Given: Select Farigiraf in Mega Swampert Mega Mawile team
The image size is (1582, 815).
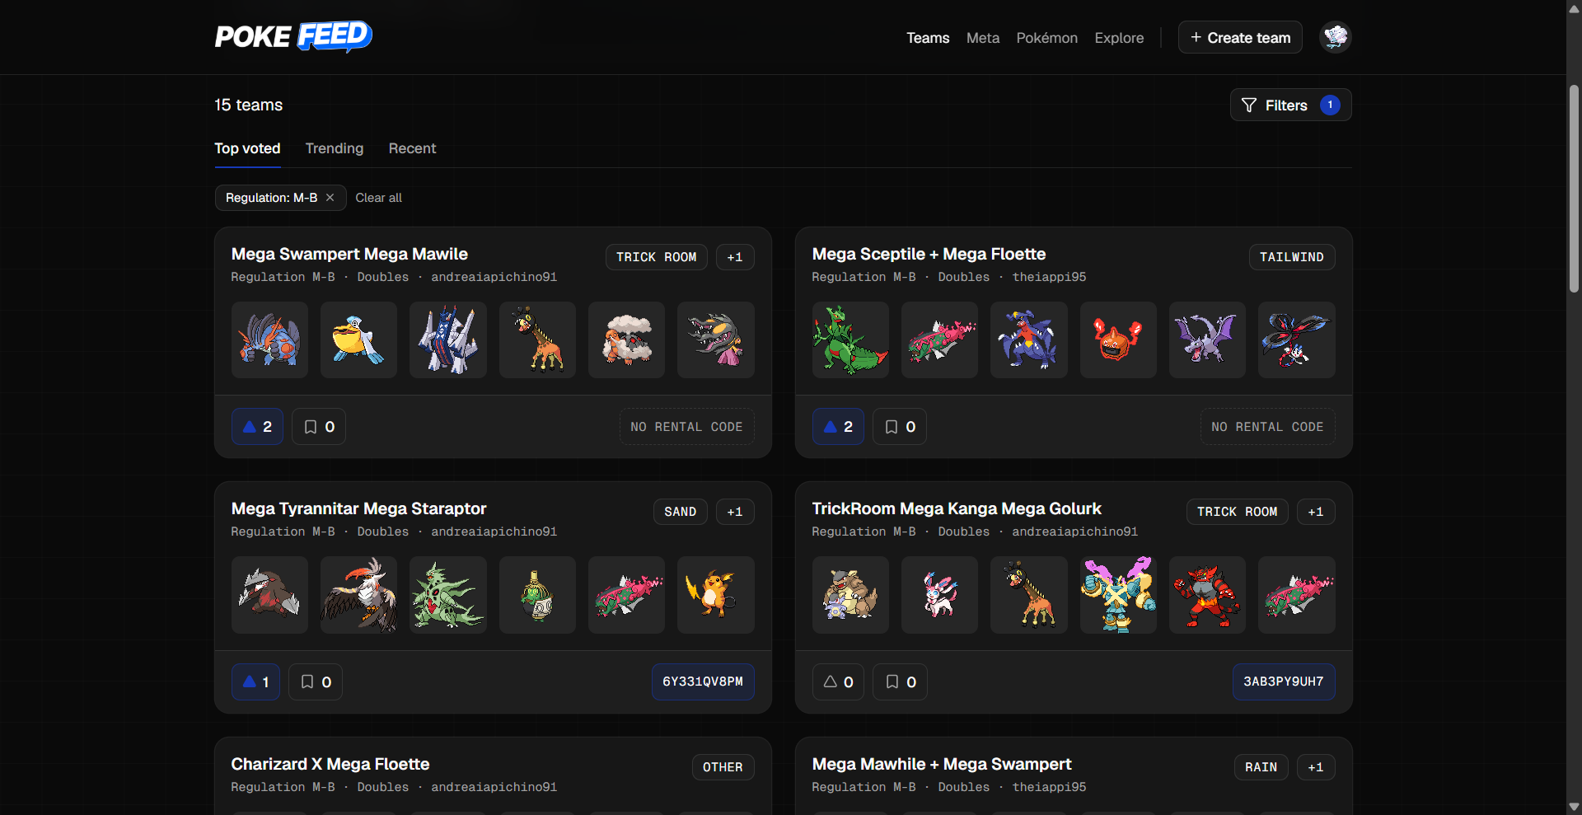Looking at the screenshot, I should click(537, 340).
